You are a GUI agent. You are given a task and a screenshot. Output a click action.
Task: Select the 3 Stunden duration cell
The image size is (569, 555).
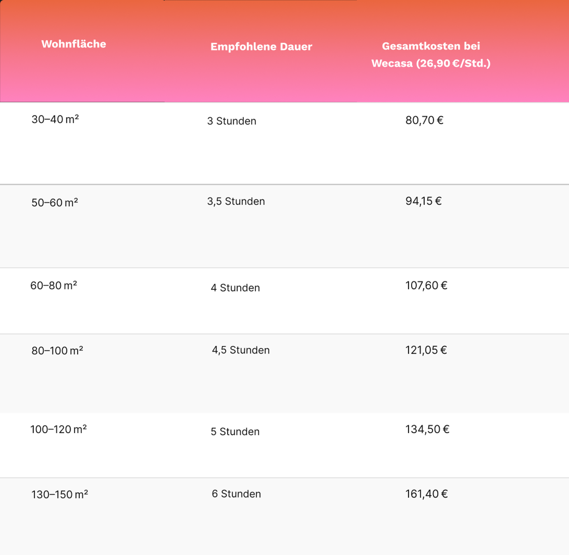(231, 121)
